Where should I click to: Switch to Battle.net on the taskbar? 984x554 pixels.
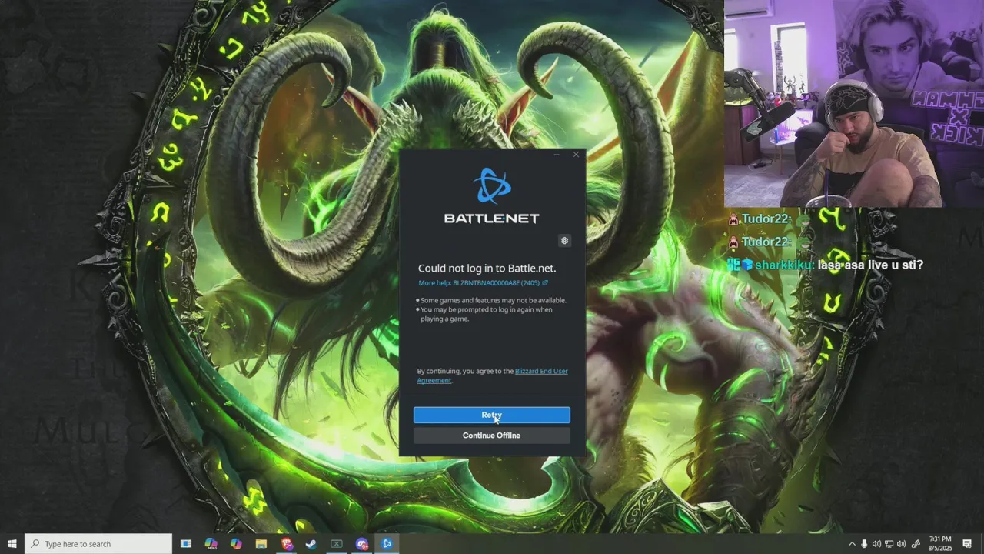pos(387,544)
